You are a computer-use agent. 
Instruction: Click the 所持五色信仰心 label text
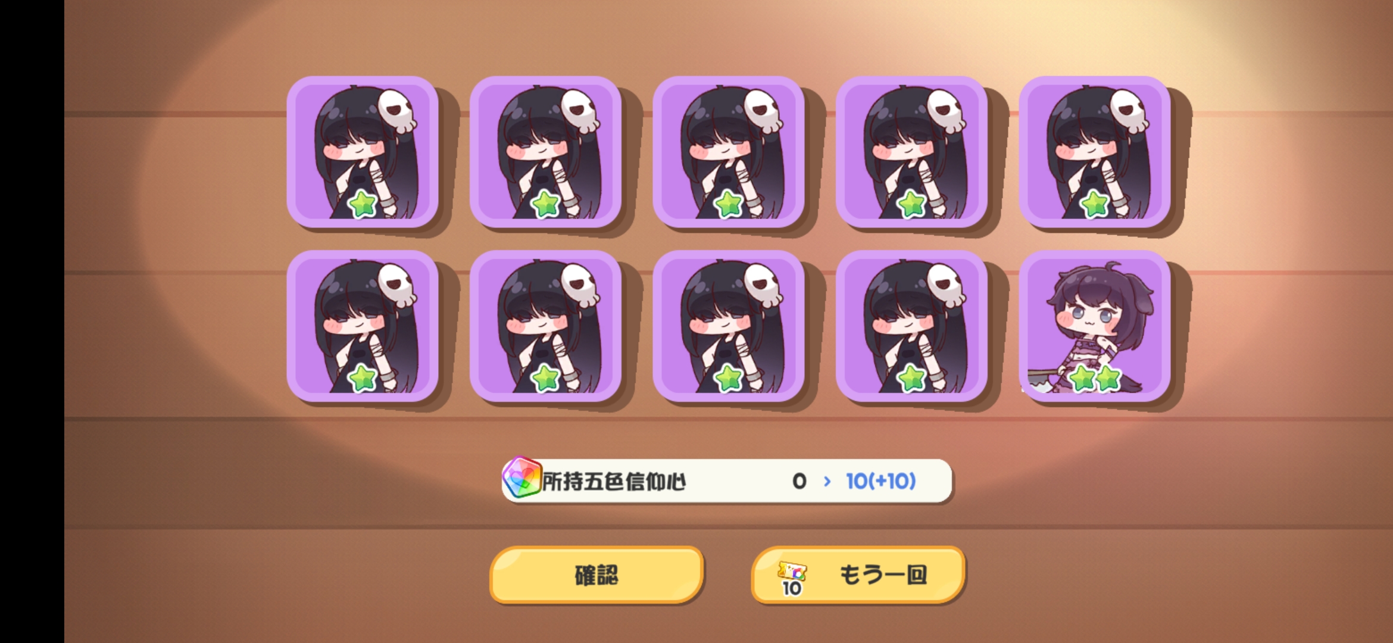click(x=614, y=482)
